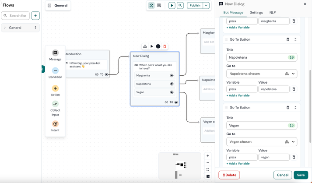This screenshot has height=183, width=312.
Task: Expand the General flow in sidebar
Action: 5,28
